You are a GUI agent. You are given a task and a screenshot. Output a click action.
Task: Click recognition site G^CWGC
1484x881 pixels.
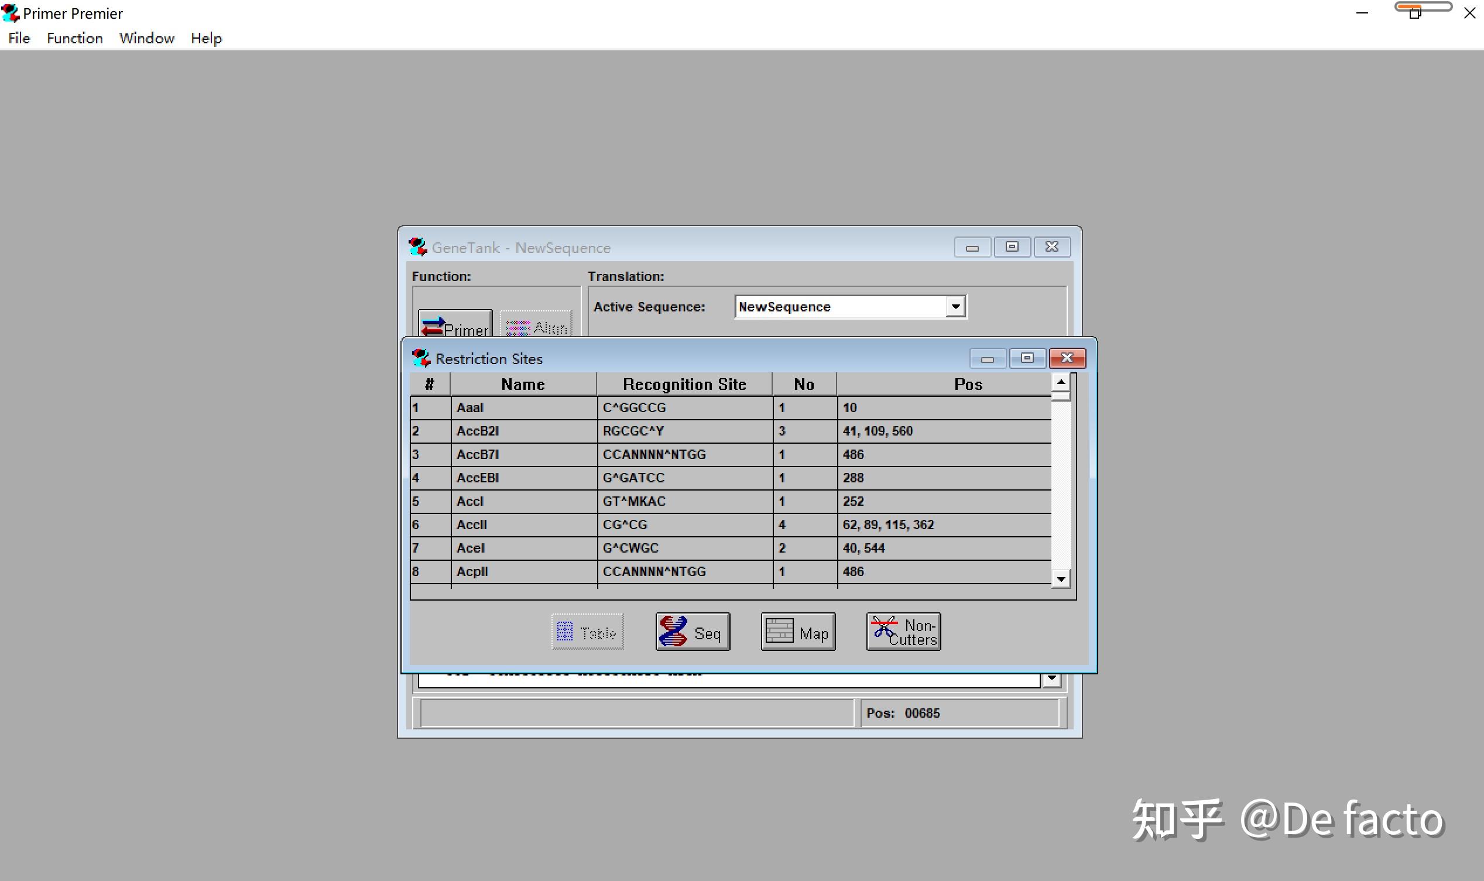630,549
